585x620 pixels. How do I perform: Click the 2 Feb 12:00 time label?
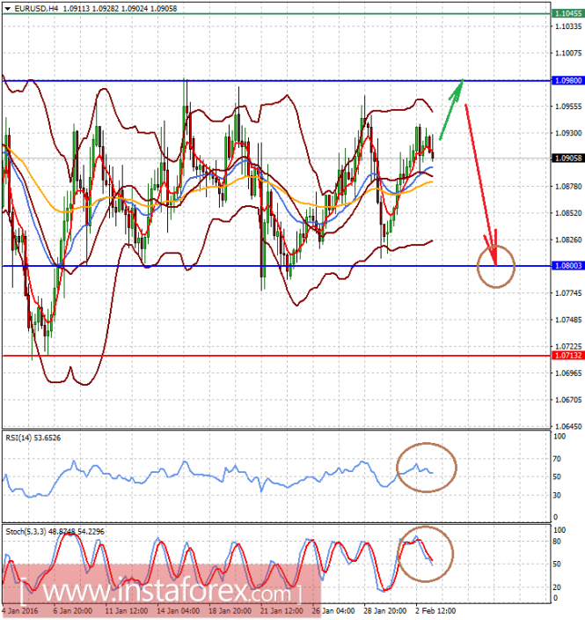(x=435, y=611)
